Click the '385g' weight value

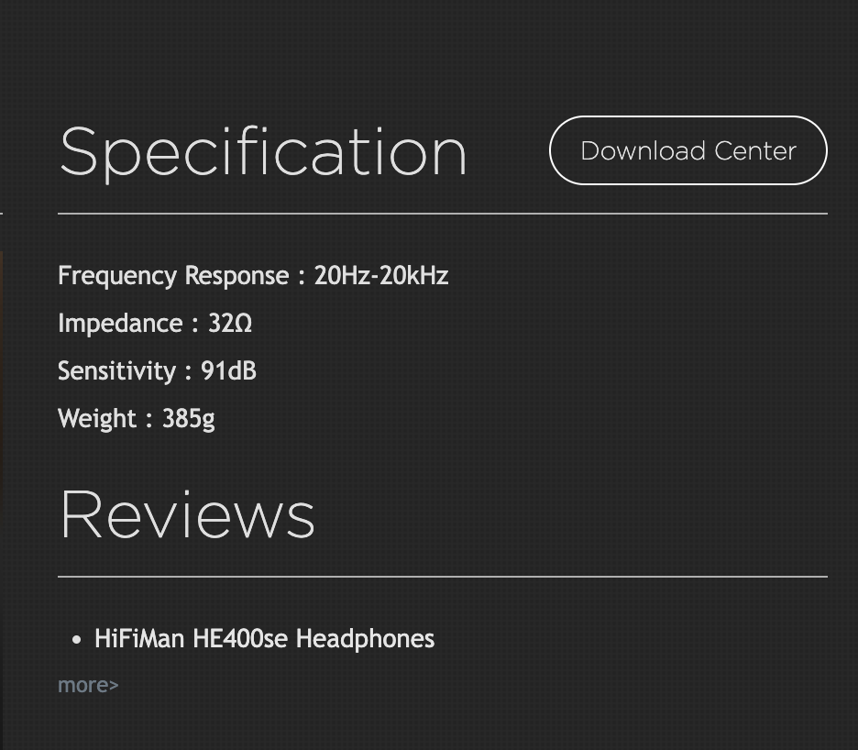[x=188, y=419]
